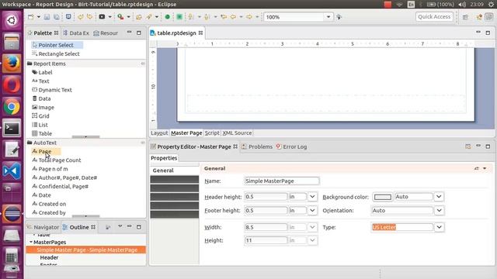Viewport: 497px width, 279px height.
Task: Switch to the Layout editor tab
Action: click(159, 133)
